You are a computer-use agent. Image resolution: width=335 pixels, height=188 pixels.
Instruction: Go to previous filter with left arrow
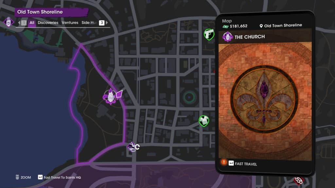[x=19, y=23]
